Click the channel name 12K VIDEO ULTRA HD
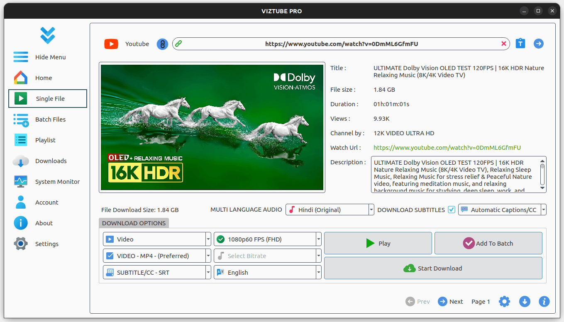Screen dimensions: 564x322 click(404, 133)
